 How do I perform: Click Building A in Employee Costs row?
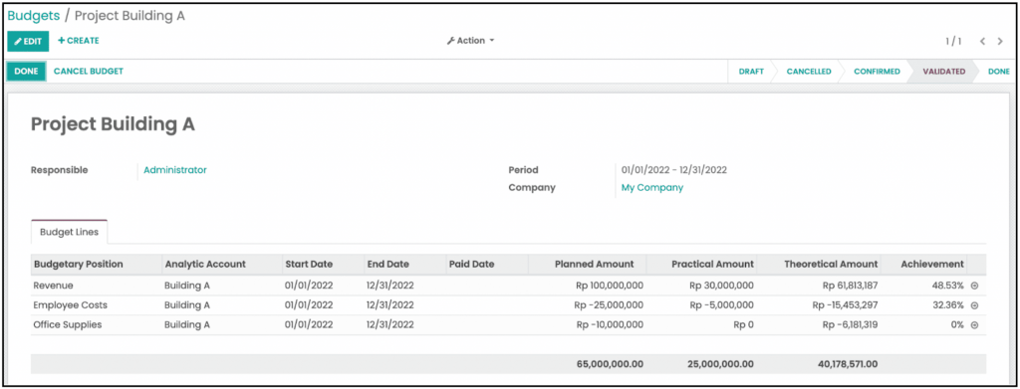187,304
